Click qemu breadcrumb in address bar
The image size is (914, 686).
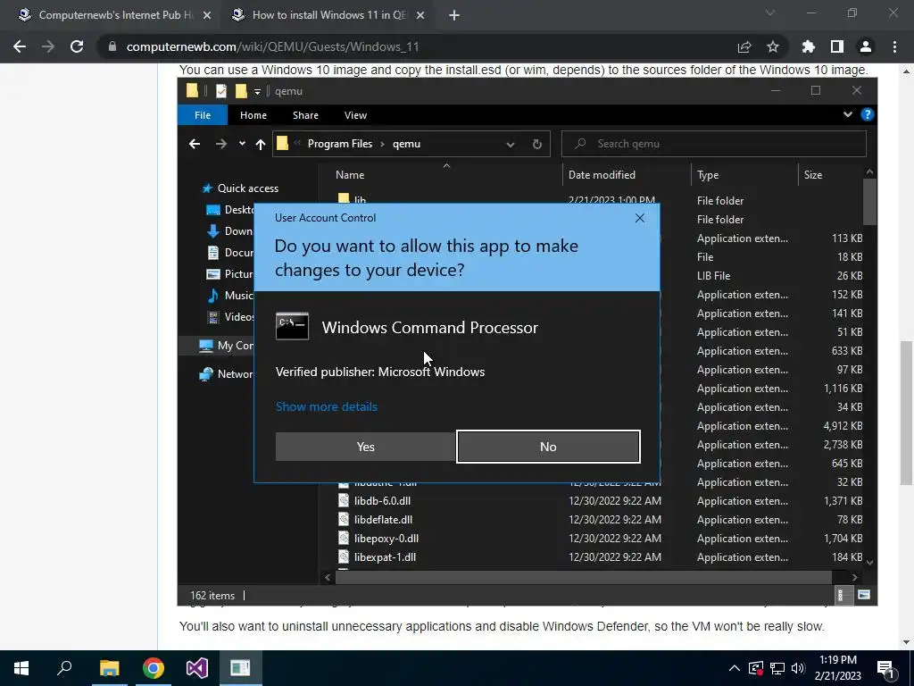coord(406,144)
